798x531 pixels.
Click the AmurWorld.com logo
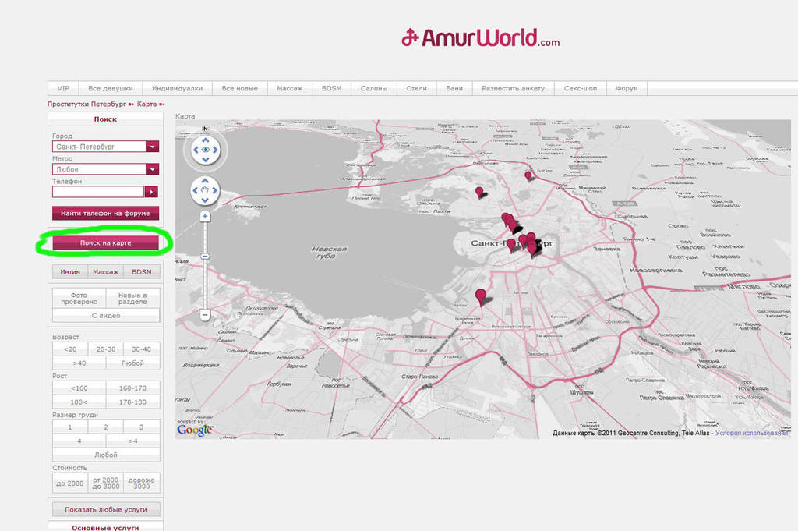coord(480,38)
